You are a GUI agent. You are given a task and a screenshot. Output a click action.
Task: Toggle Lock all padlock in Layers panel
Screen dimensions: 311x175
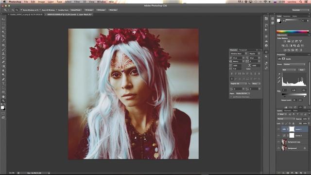[x=294, y=123]
